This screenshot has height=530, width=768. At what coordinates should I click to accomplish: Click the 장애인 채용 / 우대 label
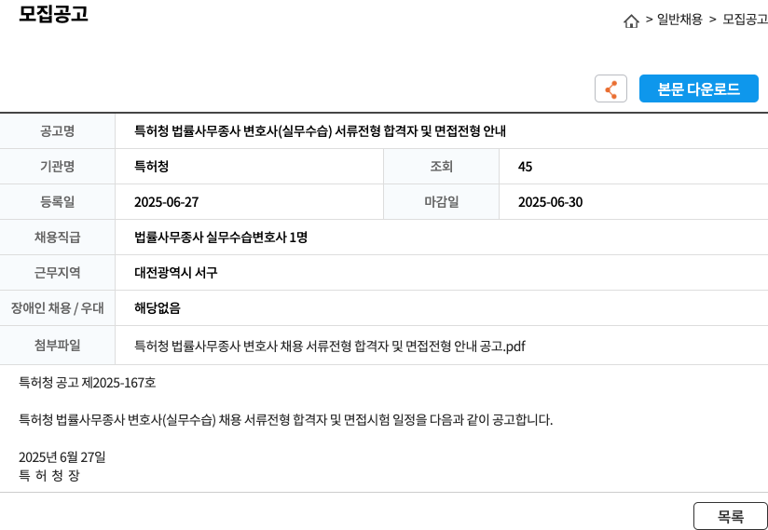coord(57,307)
